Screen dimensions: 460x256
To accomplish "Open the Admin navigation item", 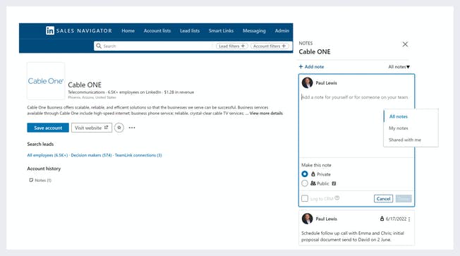I will point(282,31).
